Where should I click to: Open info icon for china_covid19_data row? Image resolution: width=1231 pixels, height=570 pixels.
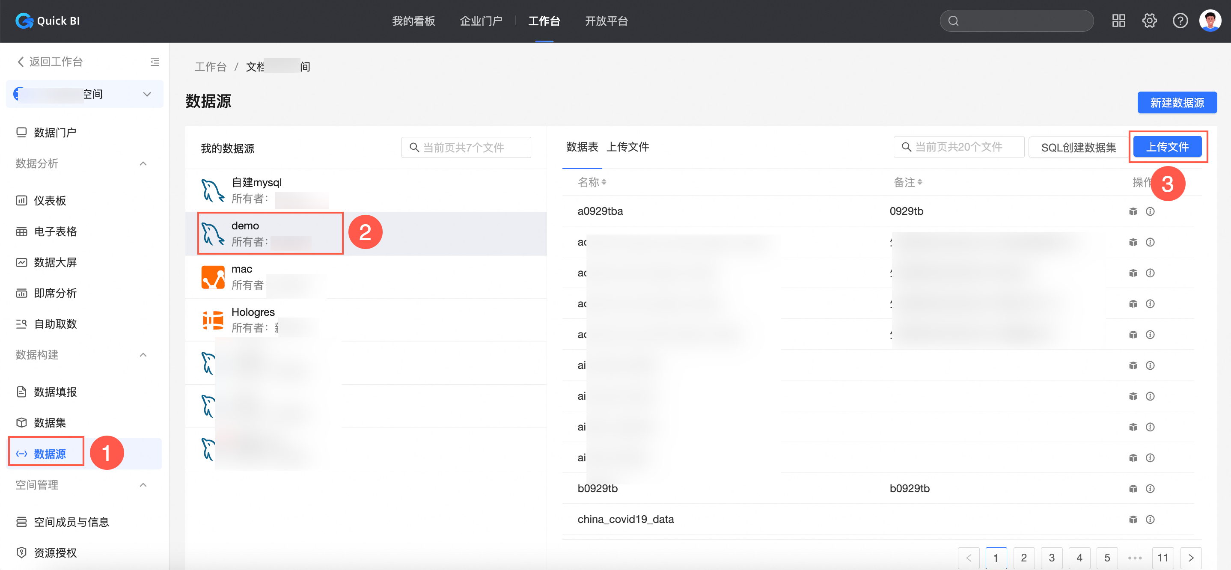[1150, 520]
